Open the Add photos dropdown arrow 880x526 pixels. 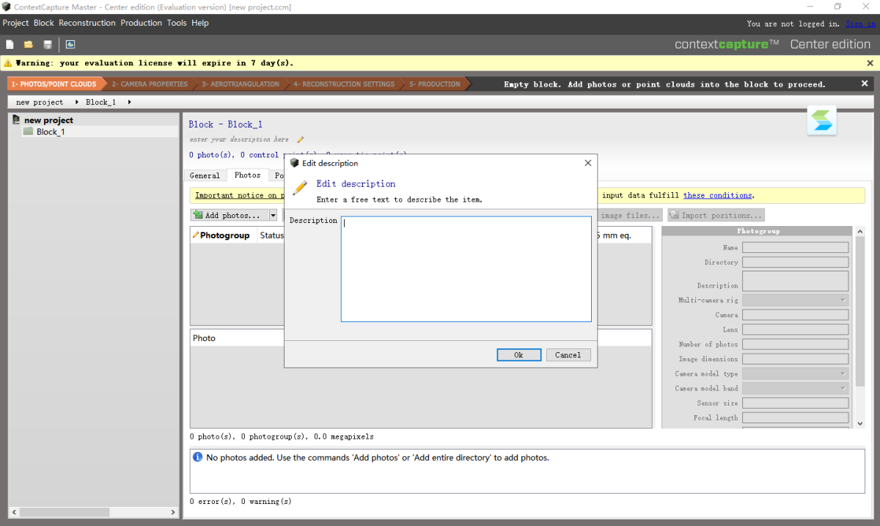coord(272,215)
